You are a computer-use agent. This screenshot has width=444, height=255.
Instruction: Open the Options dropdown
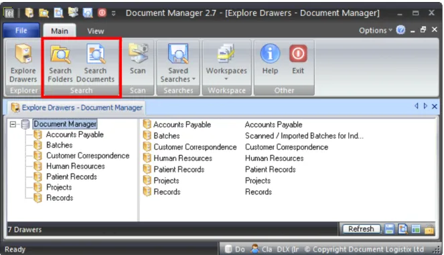click(376, 30)
